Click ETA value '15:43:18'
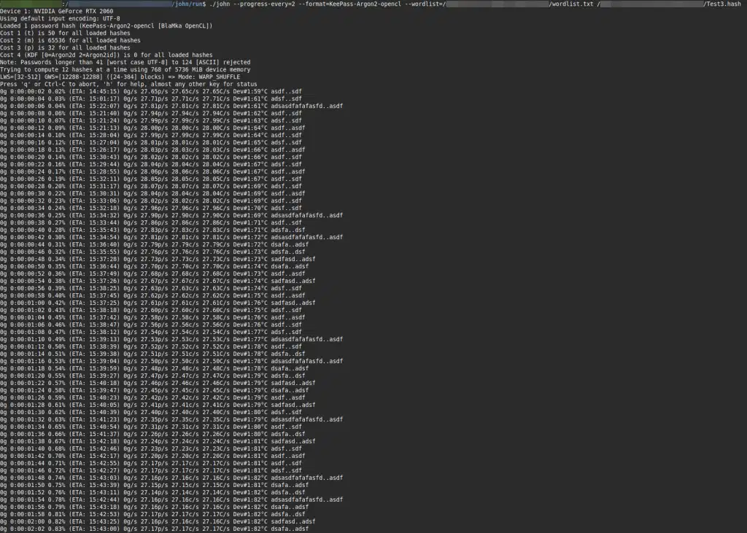The width and height of the screenshot is (747, 533). (102, 507)
